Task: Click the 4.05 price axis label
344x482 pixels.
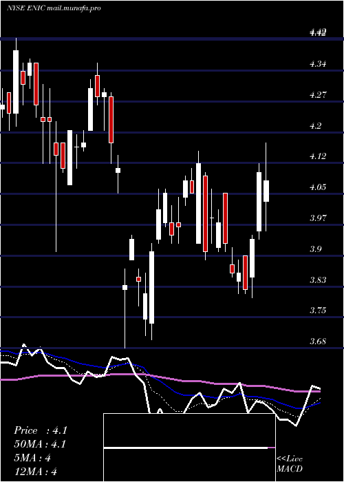Action: pyautogui.click(x=318, y=187)
